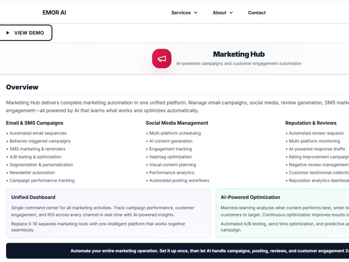Screen dimensions: 349x262
Task: Click 'AI-powered response drafts' item
Action: [x=317, y=149]
